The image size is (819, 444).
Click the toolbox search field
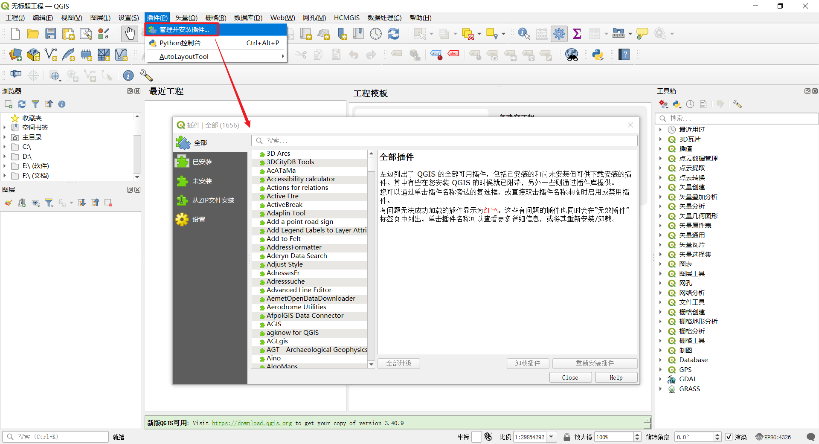737,118
